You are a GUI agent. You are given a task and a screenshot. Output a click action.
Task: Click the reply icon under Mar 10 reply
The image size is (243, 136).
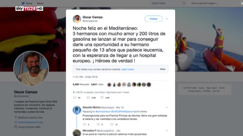[x=84, y=124]
